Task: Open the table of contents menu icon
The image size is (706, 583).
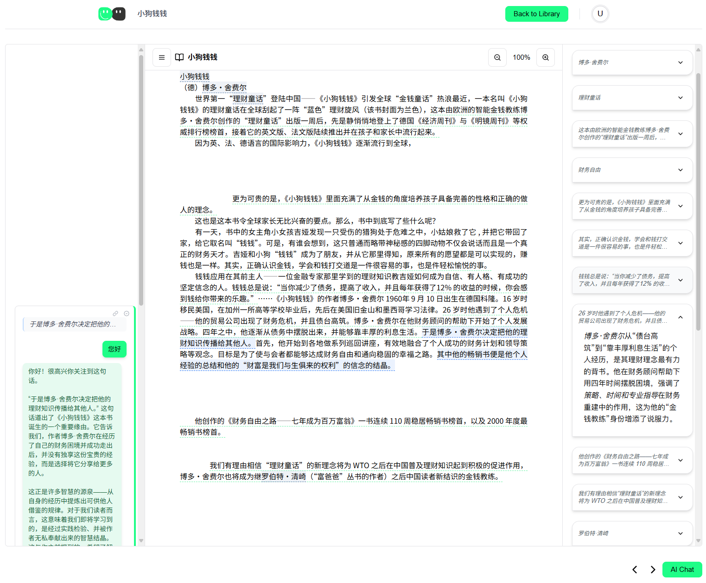Action: [x=162, y=57]
